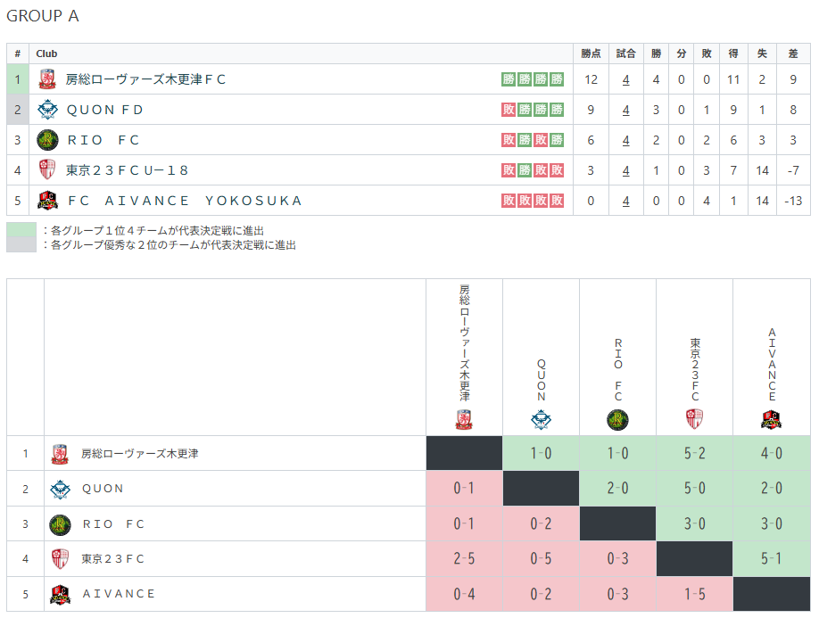Click the QUON logo in results matrix column header
The width and height of the screenshot is (819, 618).
tap(541, 419)
